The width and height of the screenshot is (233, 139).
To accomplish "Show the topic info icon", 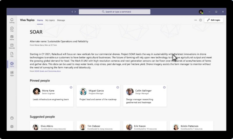I will 201,20.
